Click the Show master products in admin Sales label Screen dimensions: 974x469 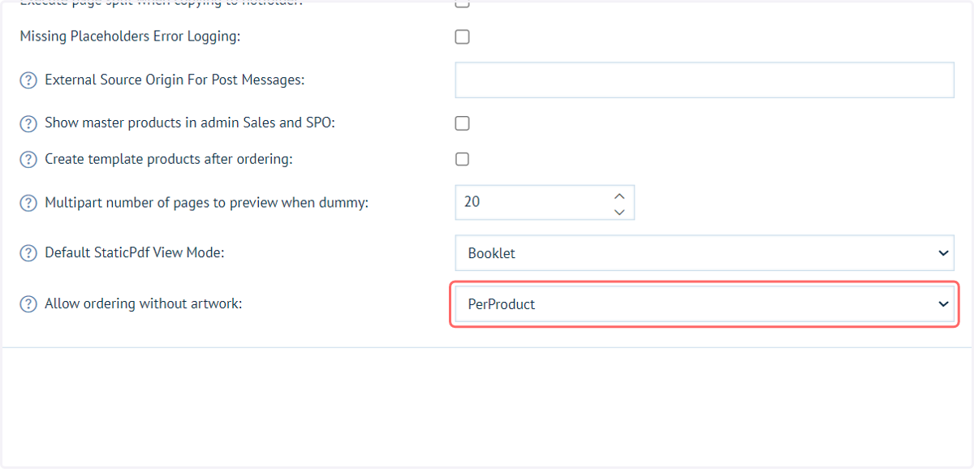pos(190,123)
